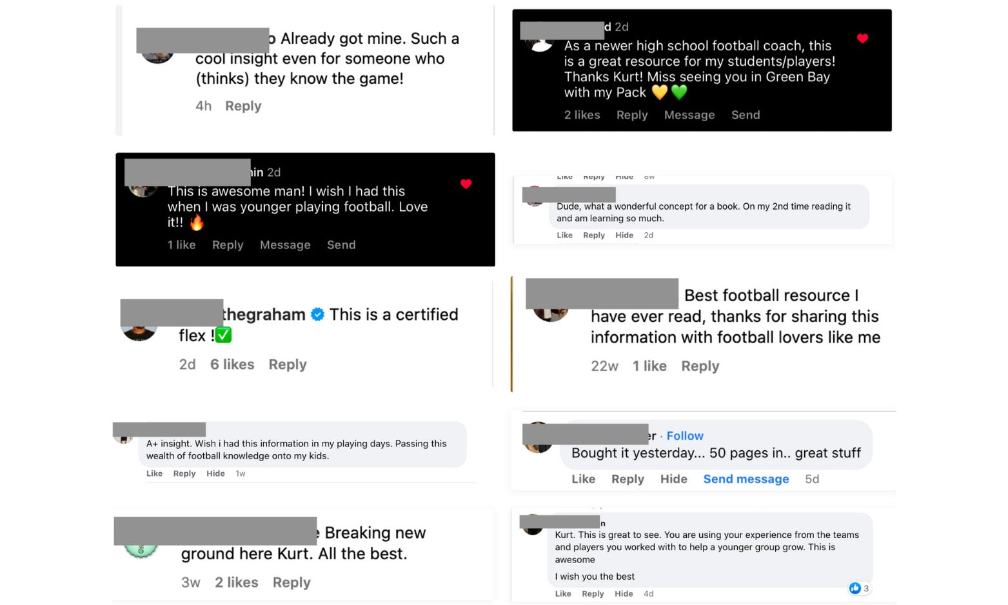
Task: Open profile picture of "Bought it yesterday" commenter
Action: (x=537, y=439)
